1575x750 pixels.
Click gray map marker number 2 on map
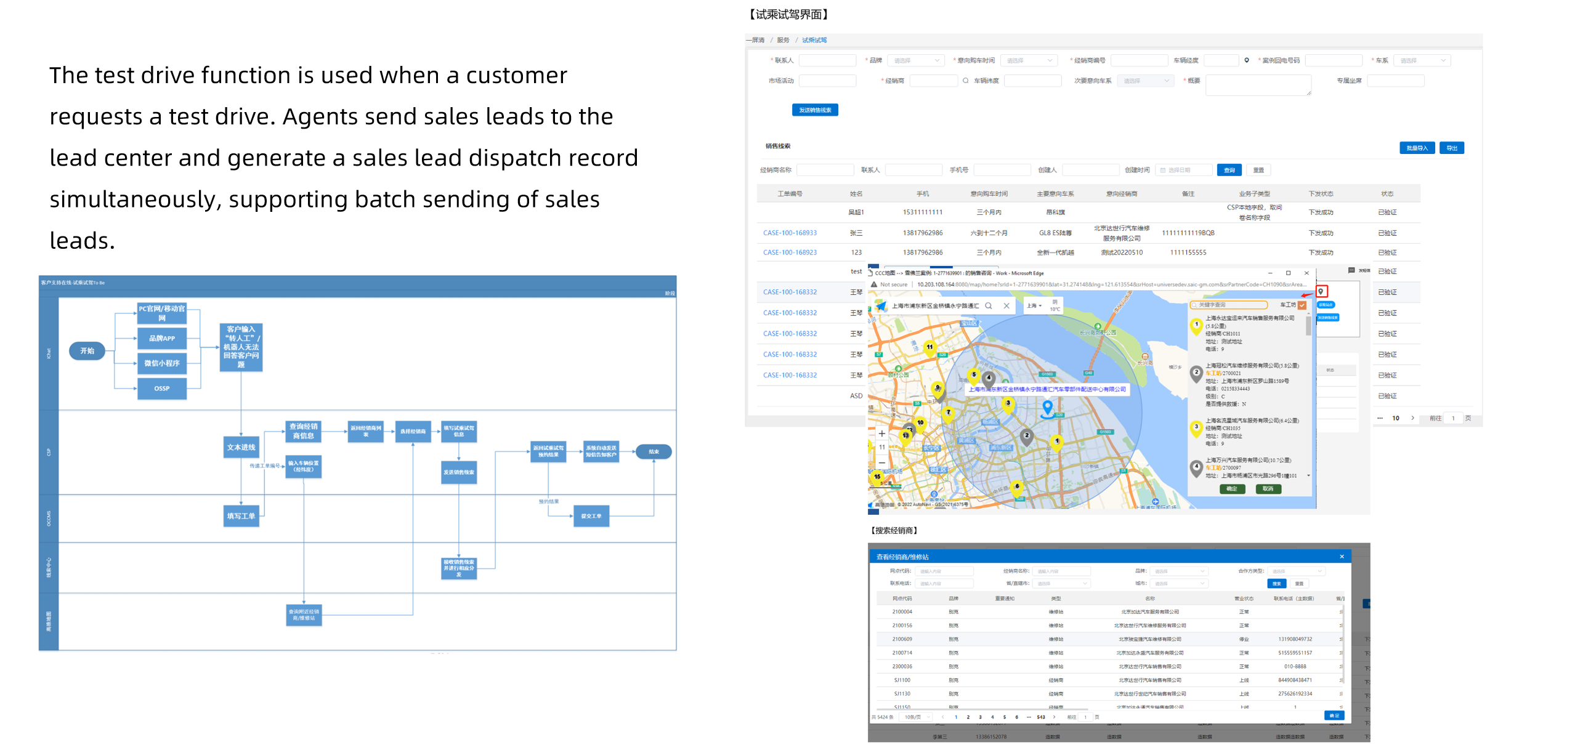point(1026,437)
